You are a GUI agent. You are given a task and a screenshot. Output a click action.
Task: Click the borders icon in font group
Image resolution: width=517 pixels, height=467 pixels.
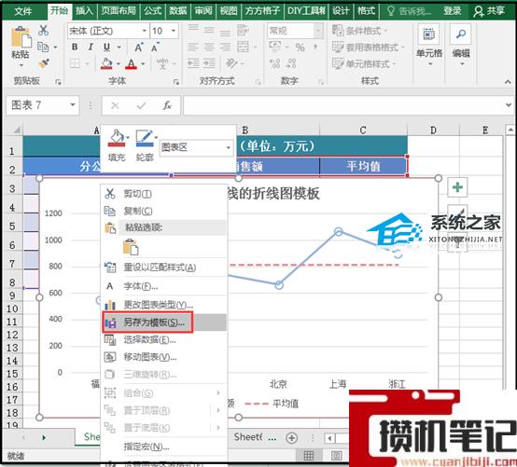[x=76, y=63]
